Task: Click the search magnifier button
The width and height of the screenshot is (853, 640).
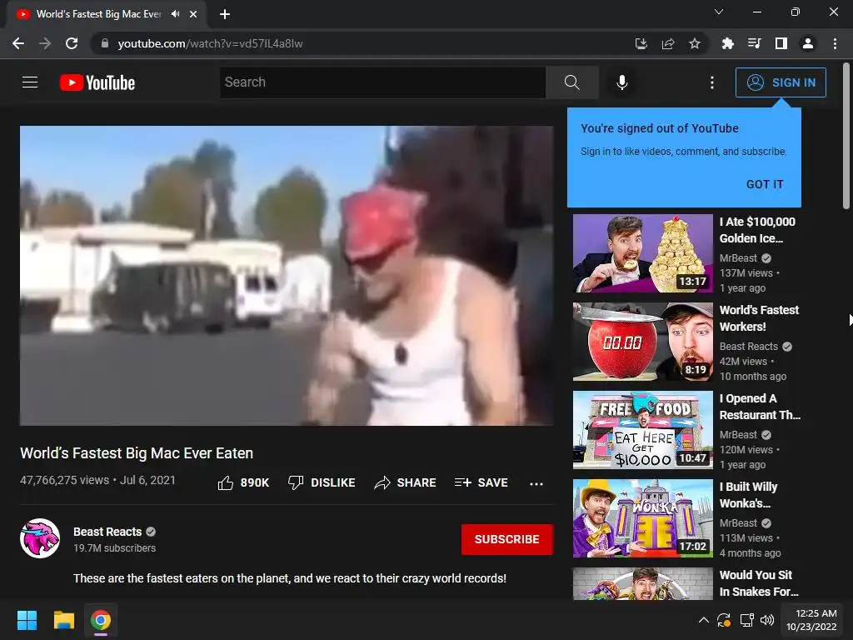Action: point(571,82)
